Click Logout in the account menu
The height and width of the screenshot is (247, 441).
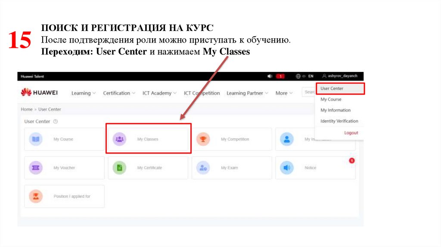click(x=351, y=133)
